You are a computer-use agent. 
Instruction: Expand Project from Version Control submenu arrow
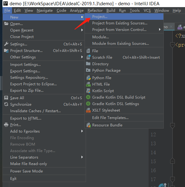click(x=160, y=29)
